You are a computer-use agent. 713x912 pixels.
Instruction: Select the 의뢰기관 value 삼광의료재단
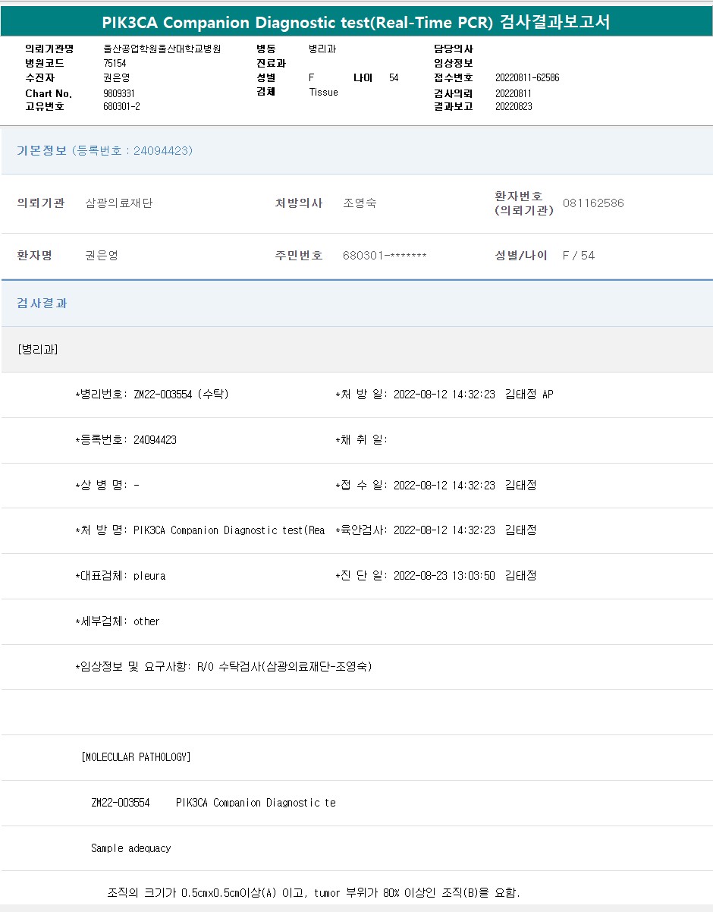(119, 203)
